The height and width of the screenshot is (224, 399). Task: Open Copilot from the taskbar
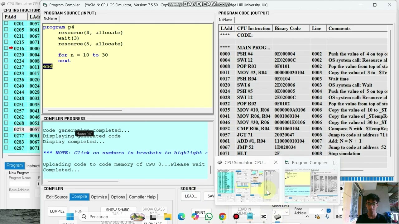(195, 217)
